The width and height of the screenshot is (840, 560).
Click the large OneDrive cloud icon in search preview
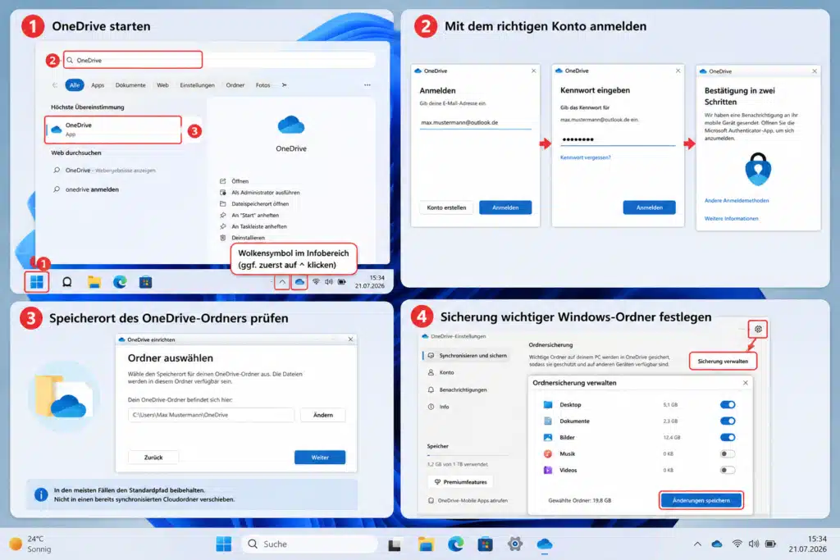[291, 125]
